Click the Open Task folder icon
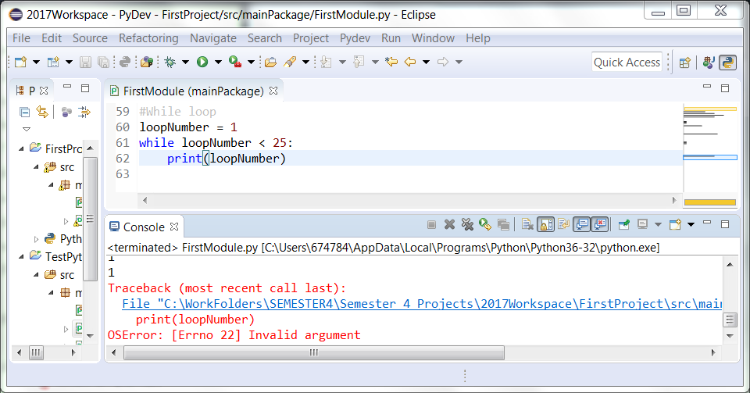 pyautogui.click(x=271, y=62)
